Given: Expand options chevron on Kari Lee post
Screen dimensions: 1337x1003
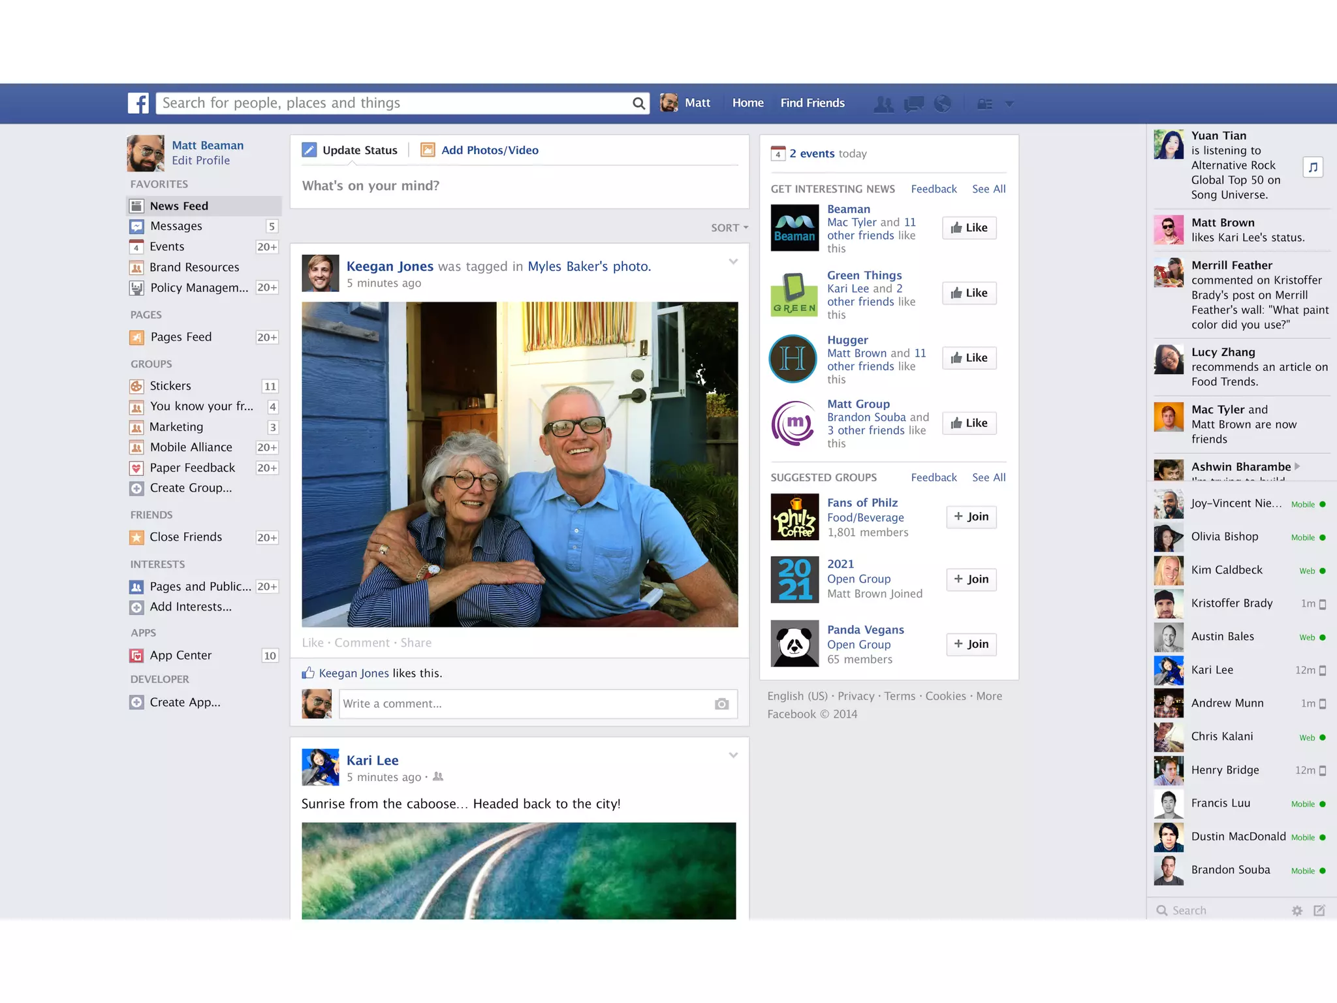Looking at the screenshot, I should (733, 756).
